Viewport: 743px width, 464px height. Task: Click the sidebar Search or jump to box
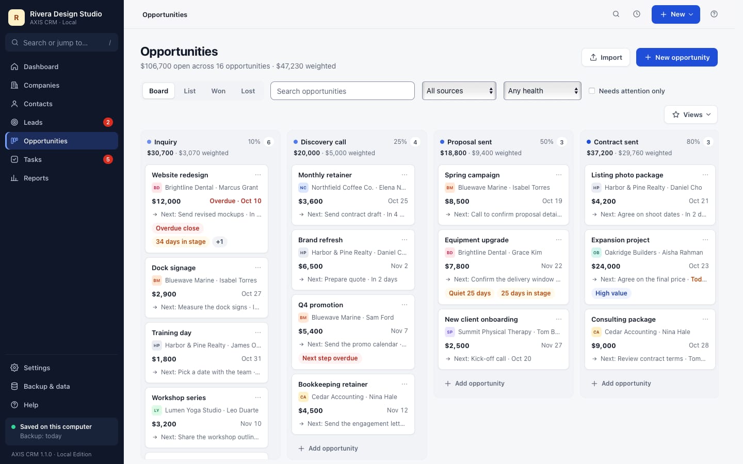click(x=61, y=42)
